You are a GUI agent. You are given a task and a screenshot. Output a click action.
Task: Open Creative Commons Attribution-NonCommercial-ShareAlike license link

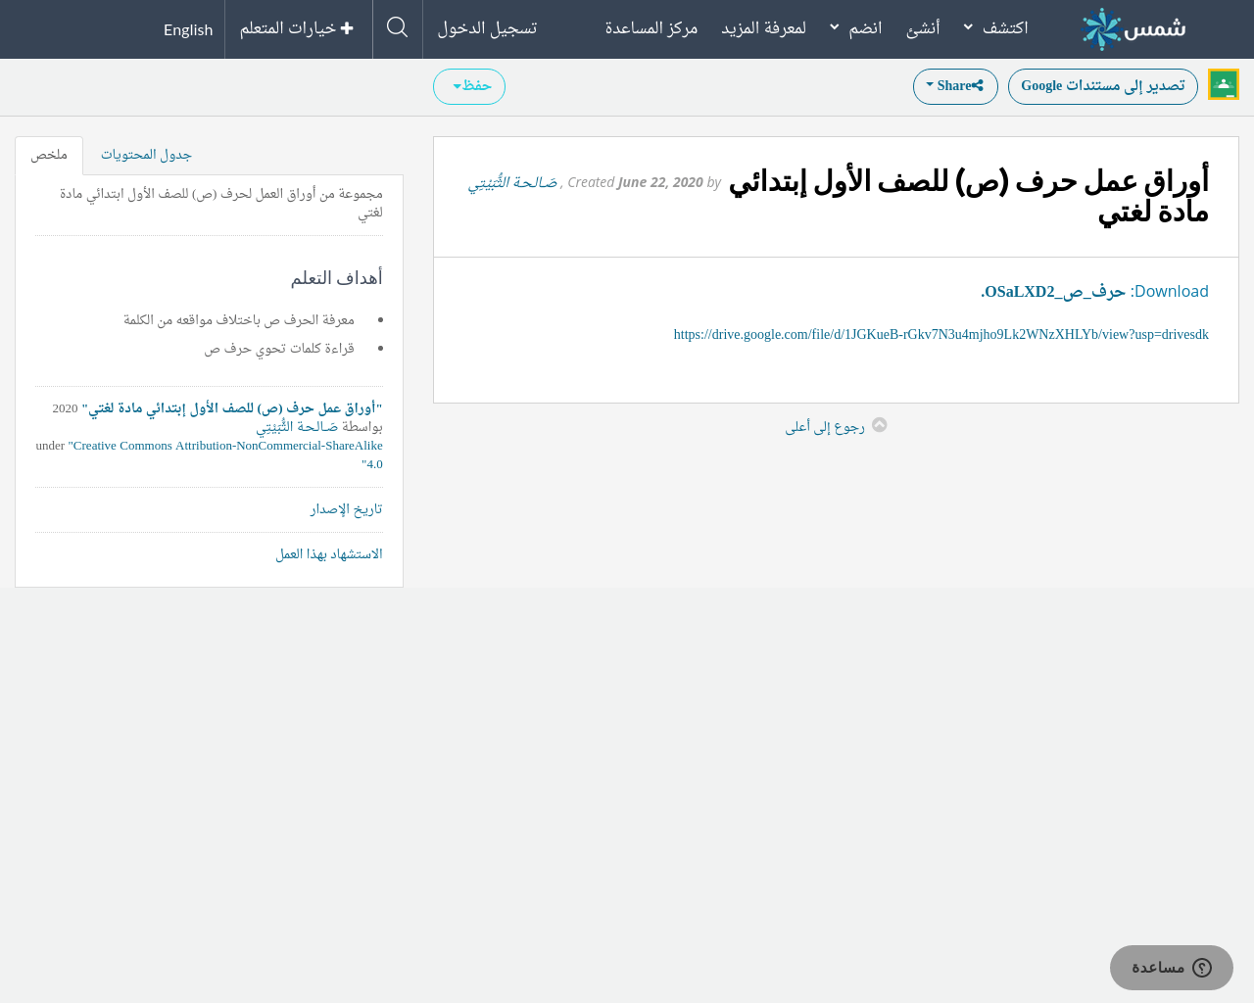click(225, 454)
